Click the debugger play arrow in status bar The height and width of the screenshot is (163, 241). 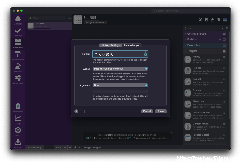coord(79,147)
